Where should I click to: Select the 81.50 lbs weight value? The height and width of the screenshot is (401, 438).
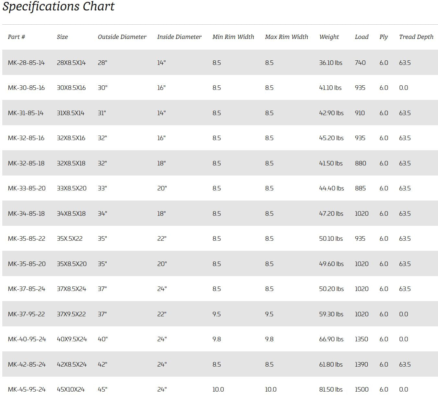(331, 389)
